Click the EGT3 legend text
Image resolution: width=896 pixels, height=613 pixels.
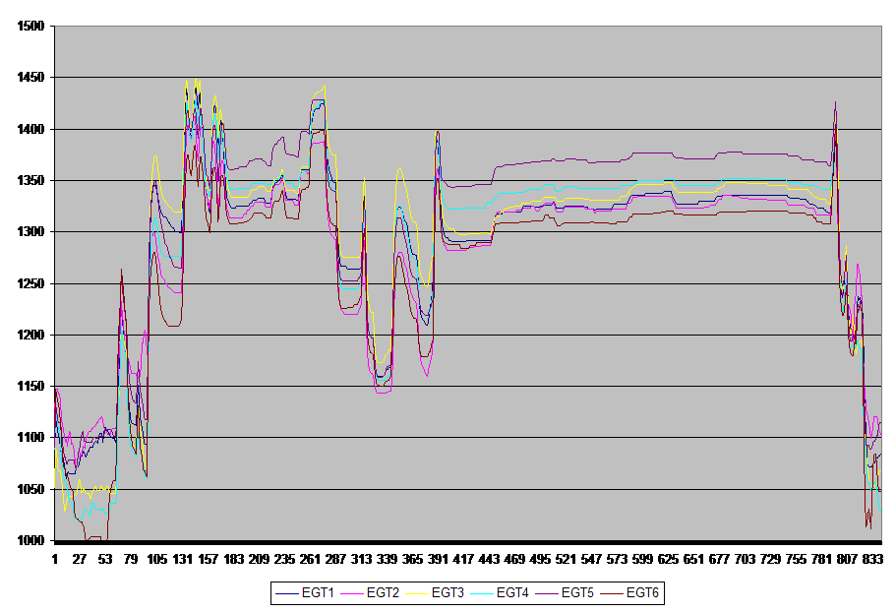(x=447, y=592)
